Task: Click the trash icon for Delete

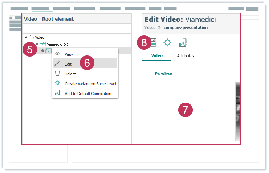Action: point(57,74)
